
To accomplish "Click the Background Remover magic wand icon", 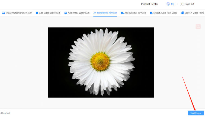I will [95, 13].
